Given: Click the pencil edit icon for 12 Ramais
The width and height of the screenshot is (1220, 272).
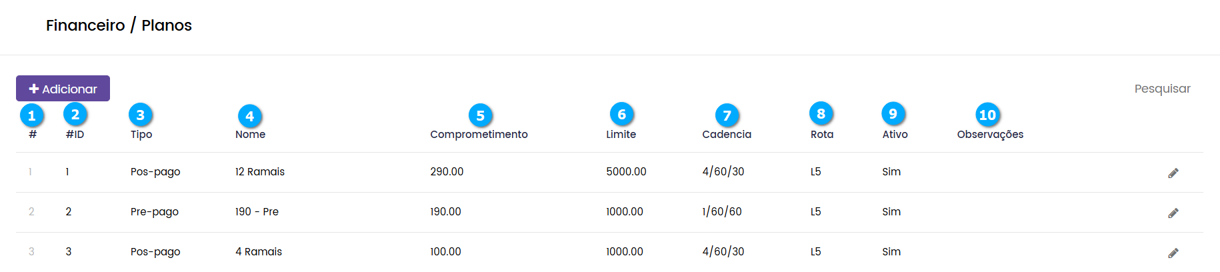Looking at the screenshot, I should pyautogui.click(x=1173, y=173).
